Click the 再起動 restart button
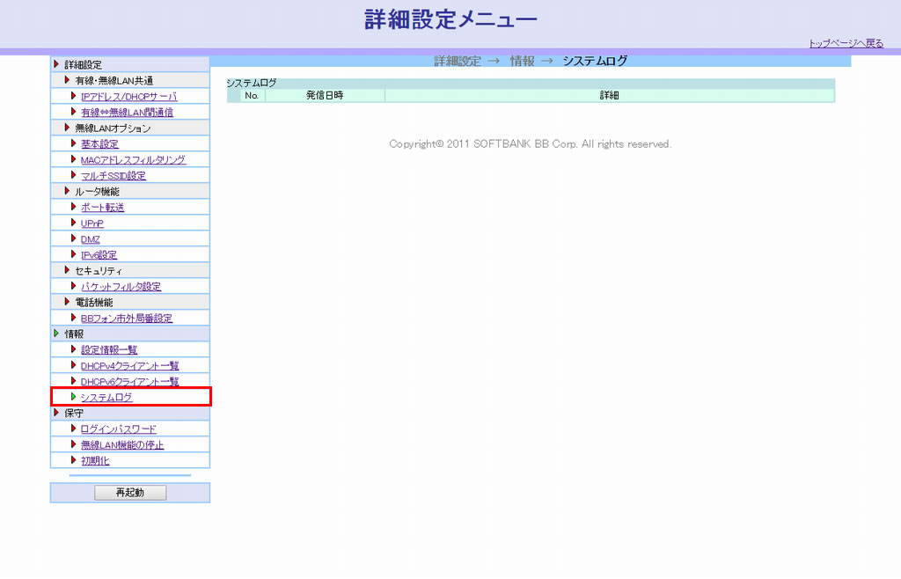This screenshot has width=901, height=579. [130, 493]
